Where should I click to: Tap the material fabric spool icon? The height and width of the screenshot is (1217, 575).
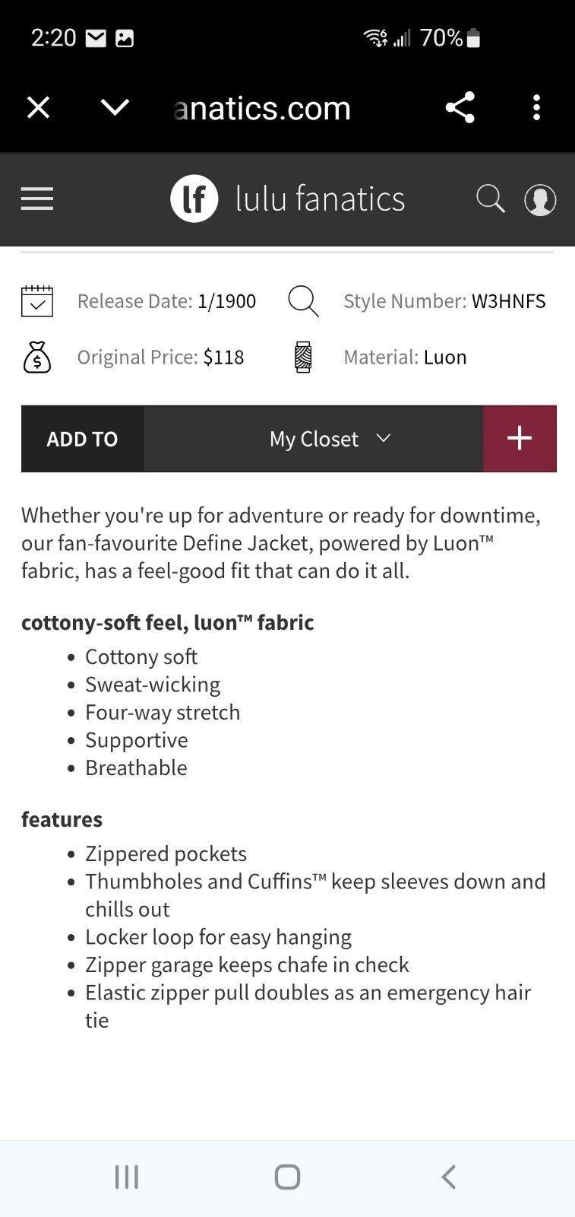[x=303, y=357]
